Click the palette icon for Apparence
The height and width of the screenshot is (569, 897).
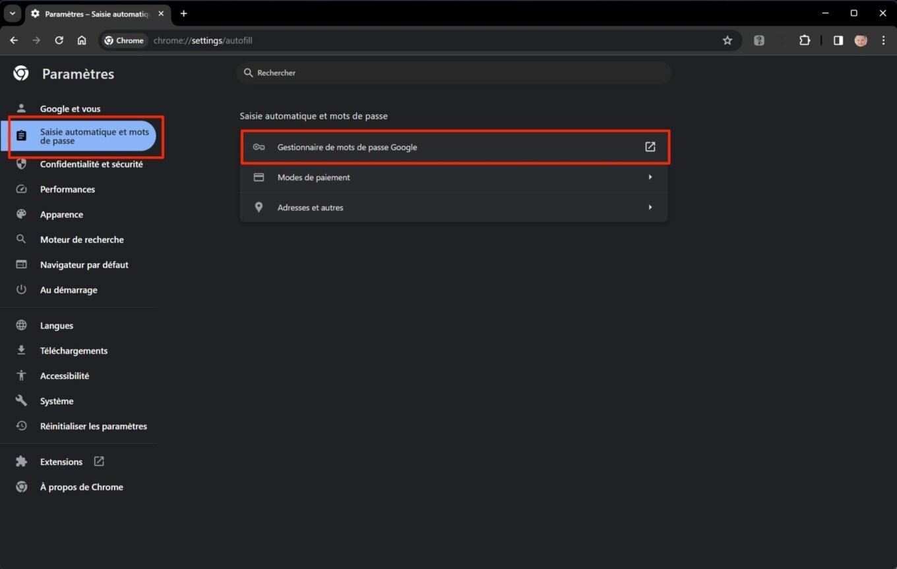(x=21, y=214)
